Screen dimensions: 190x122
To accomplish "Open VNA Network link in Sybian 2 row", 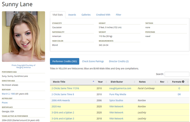I will [116, 112].
